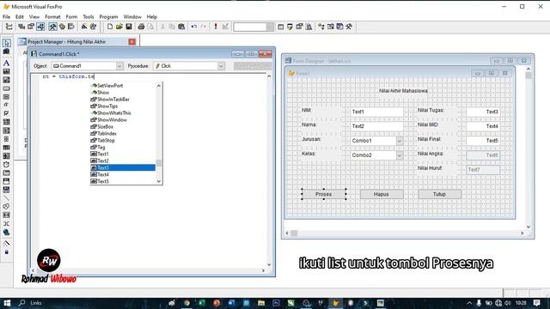Select the Tutup button on the form
Viewport: 550px width, 309px height.
coord(439,194)
